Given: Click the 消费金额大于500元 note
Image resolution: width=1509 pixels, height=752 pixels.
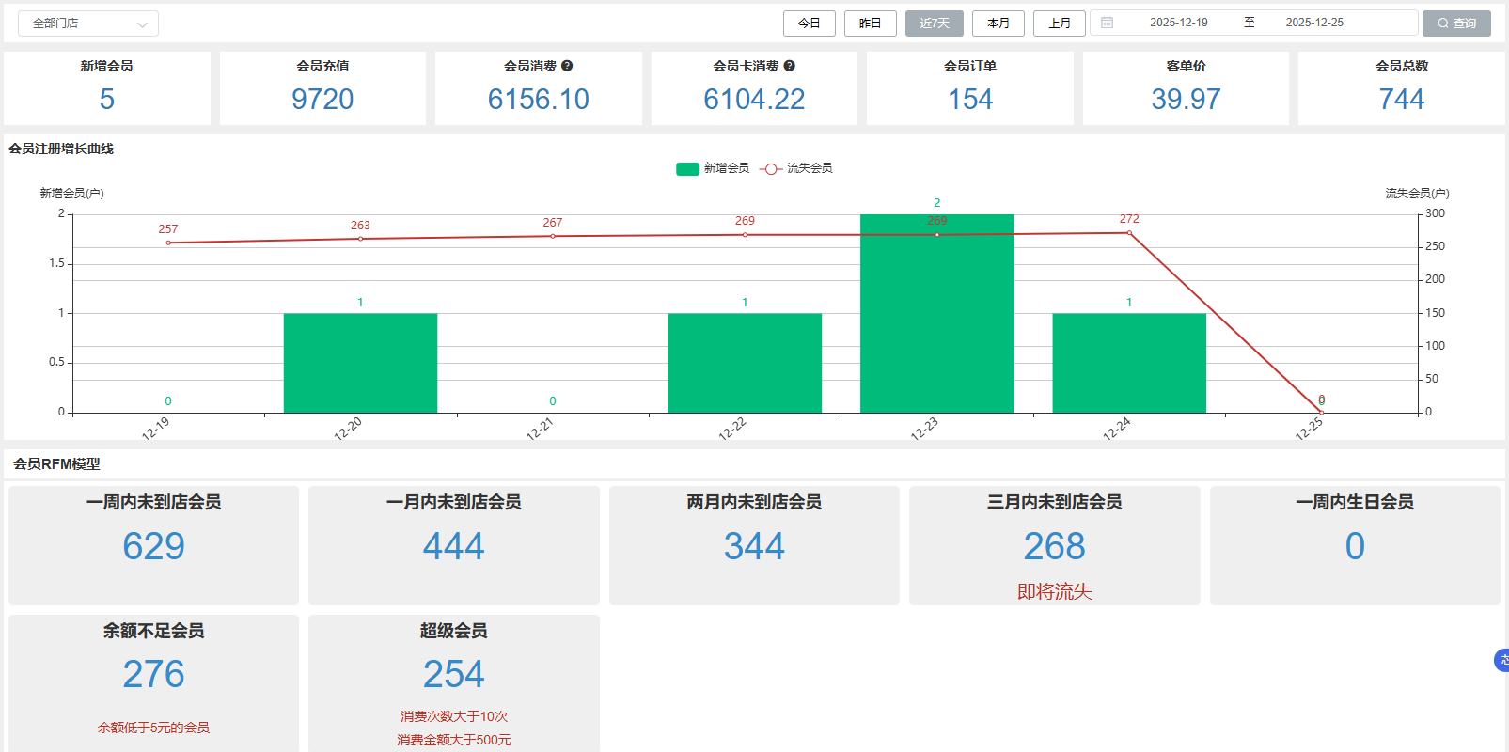Looking at the screenshot, I should (454, 740).
